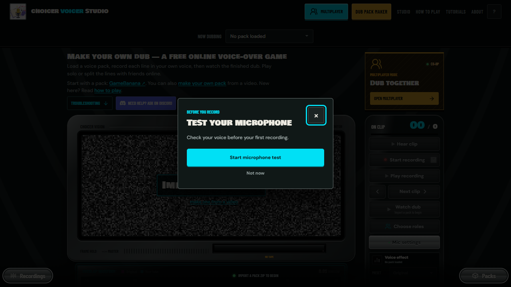Click the Master tick-mark meter
Image resolution: width=511 pixels, height=287 pixels.
click(166, 251)
